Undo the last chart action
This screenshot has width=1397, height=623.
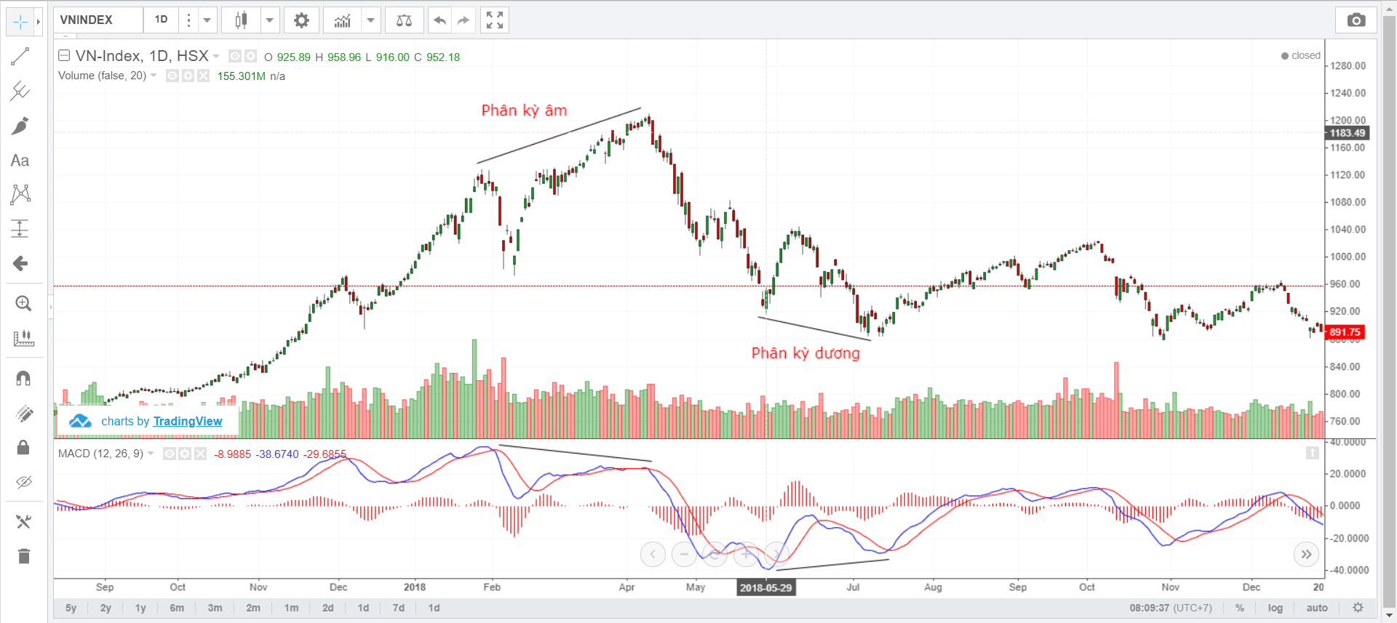coord(439,20)
